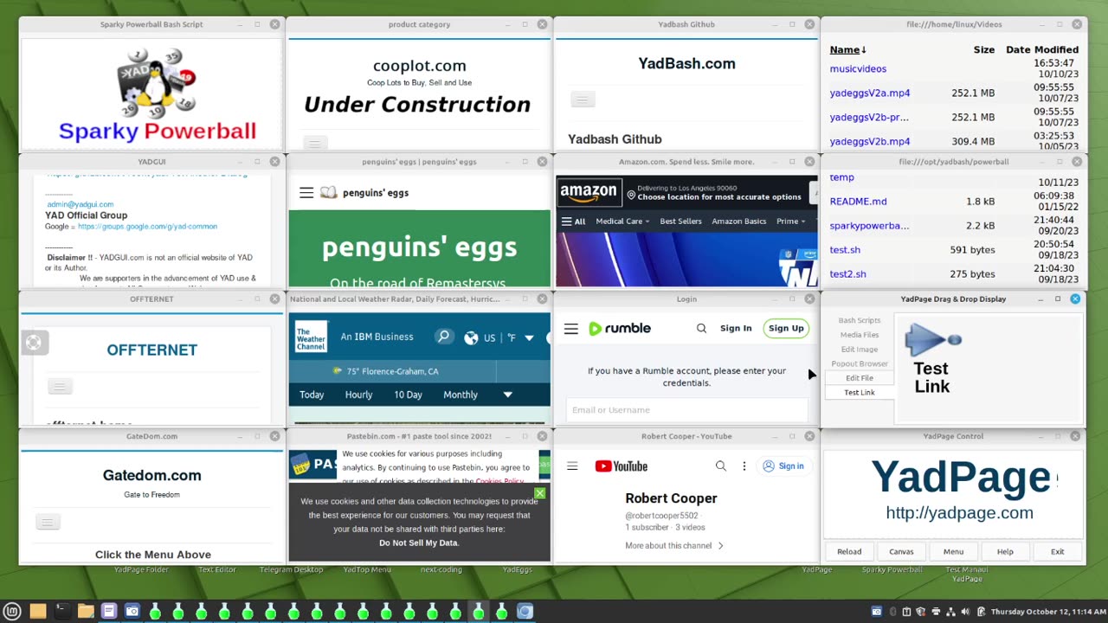Toggle OFFTERNET navigation hamburger button
The width and height of the screenshot is (1108, 623).
pyautogui.click(x=60, y=386)
